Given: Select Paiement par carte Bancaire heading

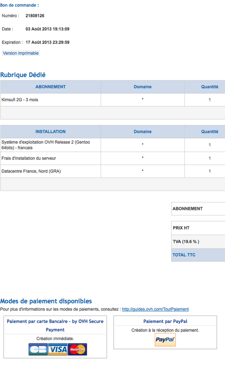Looking at the screenshot, I should tap(55, 325).
